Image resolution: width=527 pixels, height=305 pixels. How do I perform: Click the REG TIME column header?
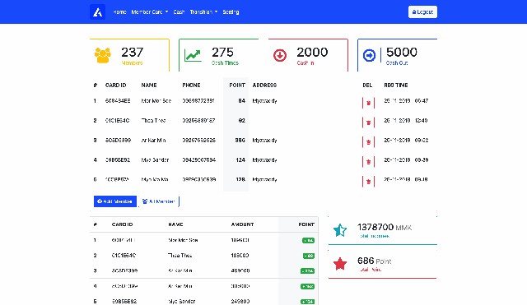tap(396, 85)
